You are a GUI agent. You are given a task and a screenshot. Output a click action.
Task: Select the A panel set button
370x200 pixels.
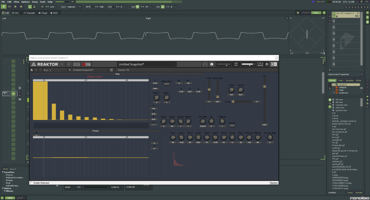pyautogui.click(x=32, y=70)
